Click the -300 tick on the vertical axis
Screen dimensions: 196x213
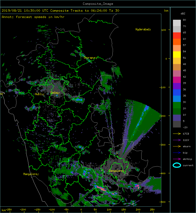tap(163, 145)
